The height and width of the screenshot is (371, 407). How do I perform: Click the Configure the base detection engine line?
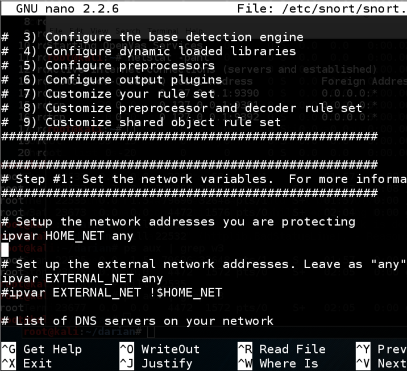pos(174,37)
